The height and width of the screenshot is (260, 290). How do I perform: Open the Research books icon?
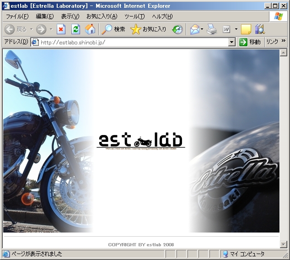point(260,29)
